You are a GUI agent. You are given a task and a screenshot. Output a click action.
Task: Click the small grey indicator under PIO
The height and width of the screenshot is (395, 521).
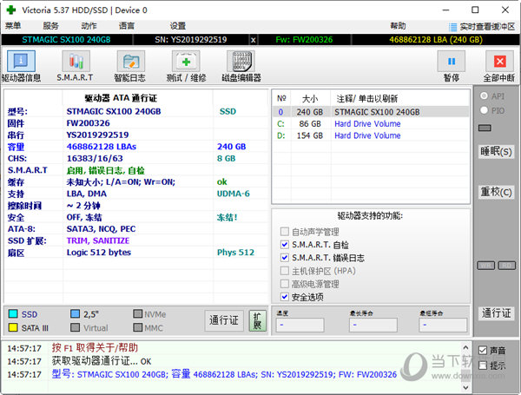coord(485,128)
